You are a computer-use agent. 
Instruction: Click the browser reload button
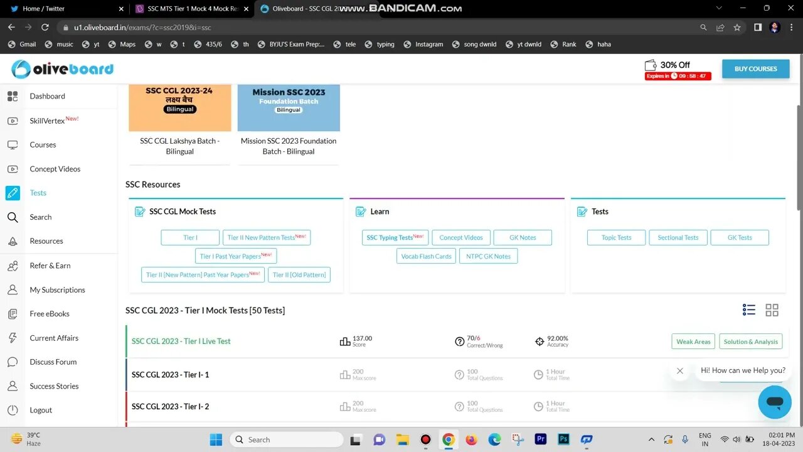45,28
